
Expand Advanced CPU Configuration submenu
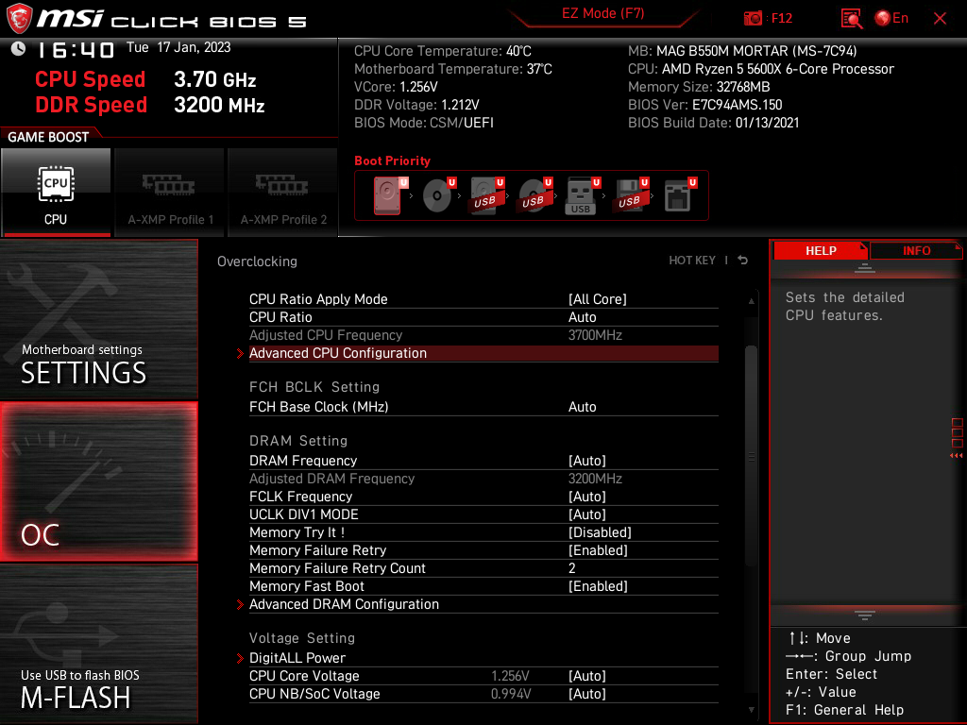coord(483,353)
